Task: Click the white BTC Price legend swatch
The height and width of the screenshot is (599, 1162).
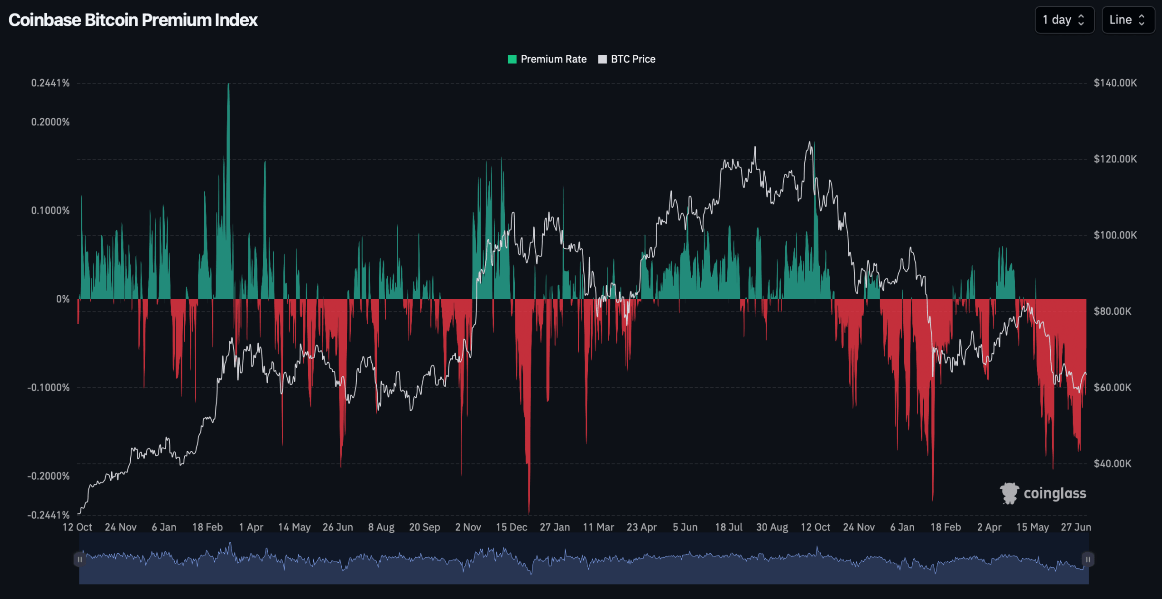Action: coord(602,59)
